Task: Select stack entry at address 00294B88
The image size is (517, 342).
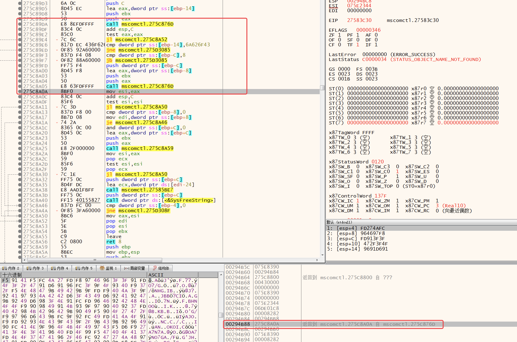Action: (238, 324)
